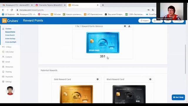Open the Одноклассники bookmark
Image resolution: width=188 pixels, height=106 pixels.
point(93,14)
